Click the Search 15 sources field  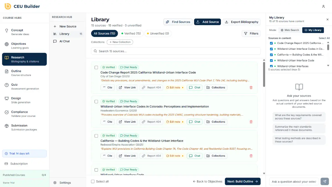coord(176,51)
